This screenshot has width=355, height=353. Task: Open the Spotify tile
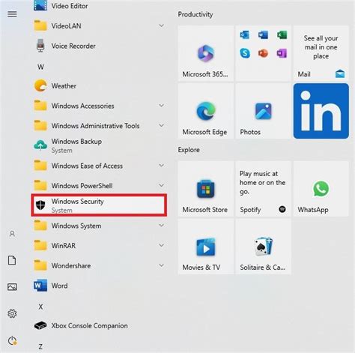[x=264, y=189]
